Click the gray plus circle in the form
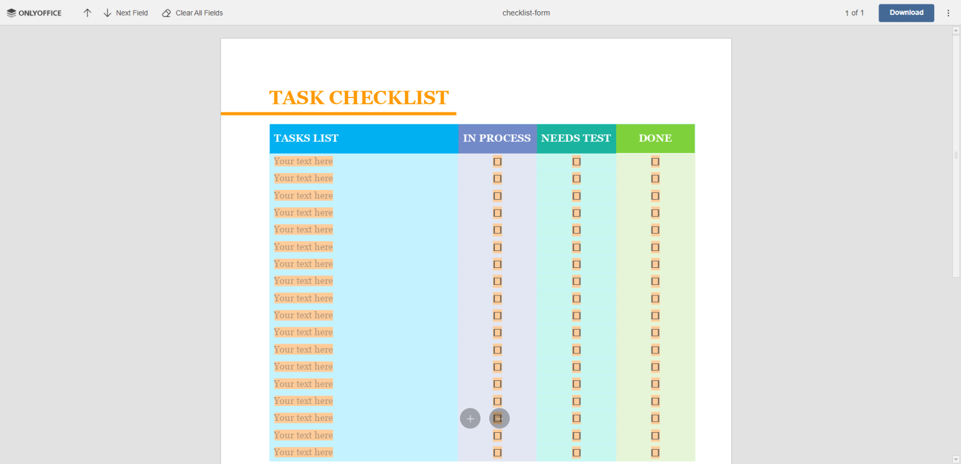This screenshot has width=961, height=464. click(470, 418)
